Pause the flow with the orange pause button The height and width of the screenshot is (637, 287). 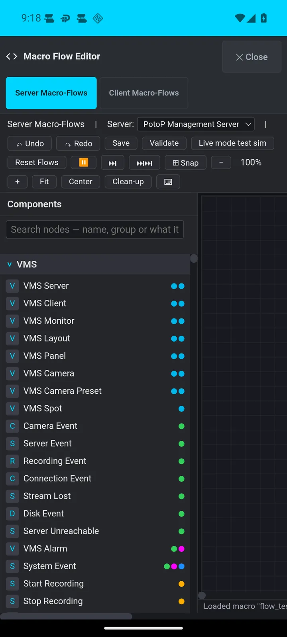coord(84,162)
